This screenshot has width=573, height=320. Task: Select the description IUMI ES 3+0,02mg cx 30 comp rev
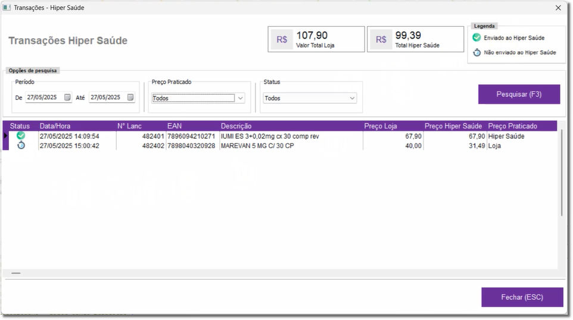[x=270, y=136]
